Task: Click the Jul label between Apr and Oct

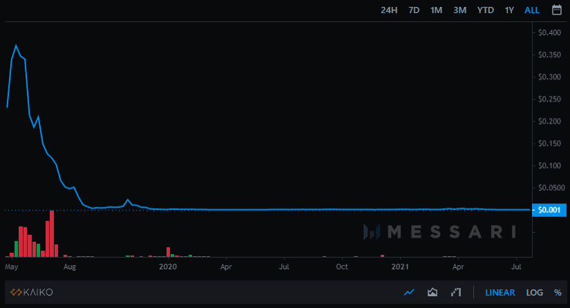Action: coord(284,267)
